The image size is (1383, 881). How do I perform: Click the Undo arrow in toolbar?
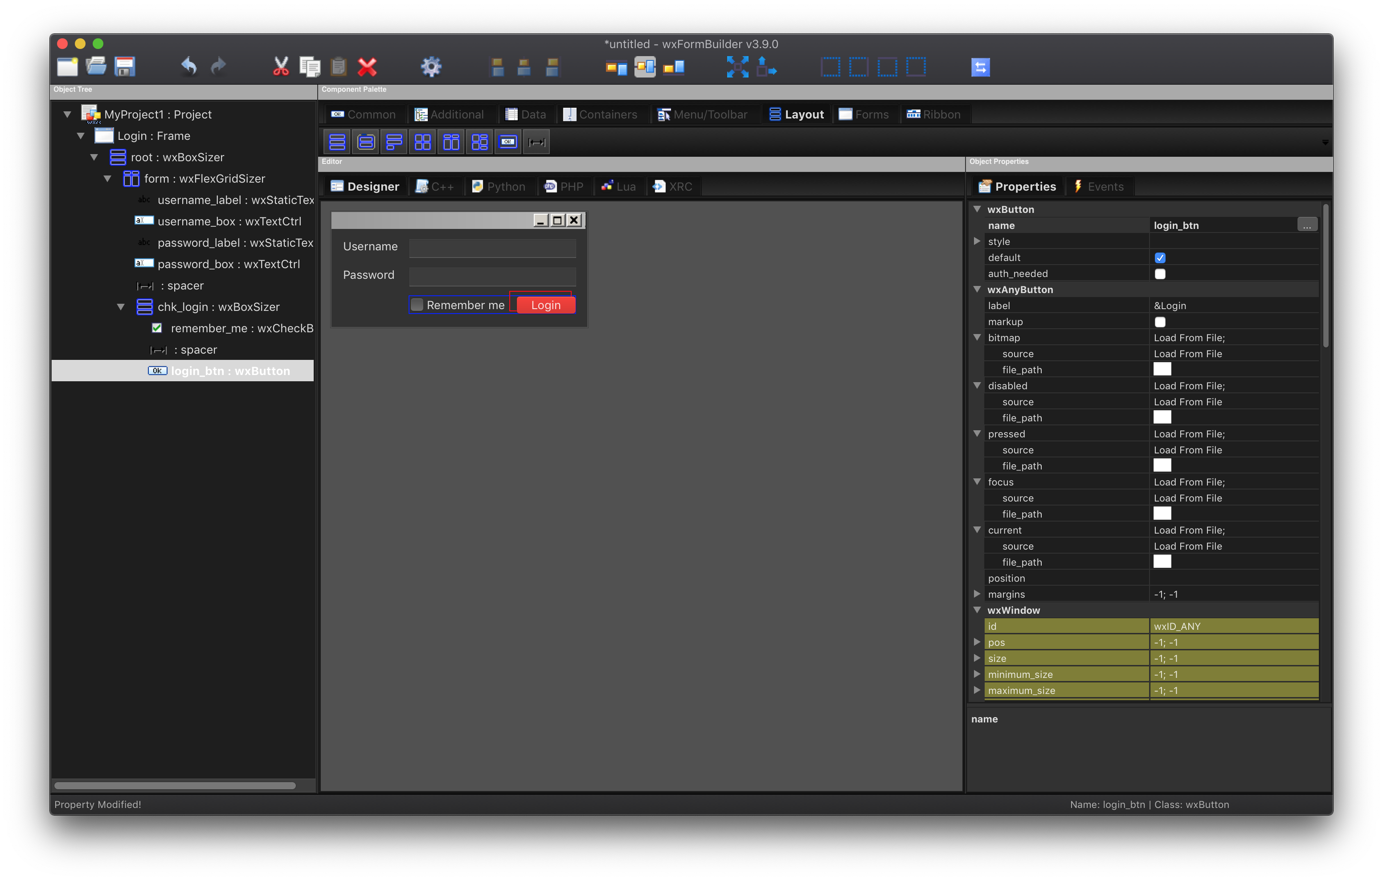pos(188,67)
